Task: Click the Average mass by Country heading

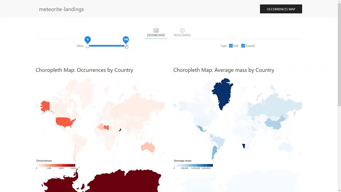Action: tap(224, 70)
